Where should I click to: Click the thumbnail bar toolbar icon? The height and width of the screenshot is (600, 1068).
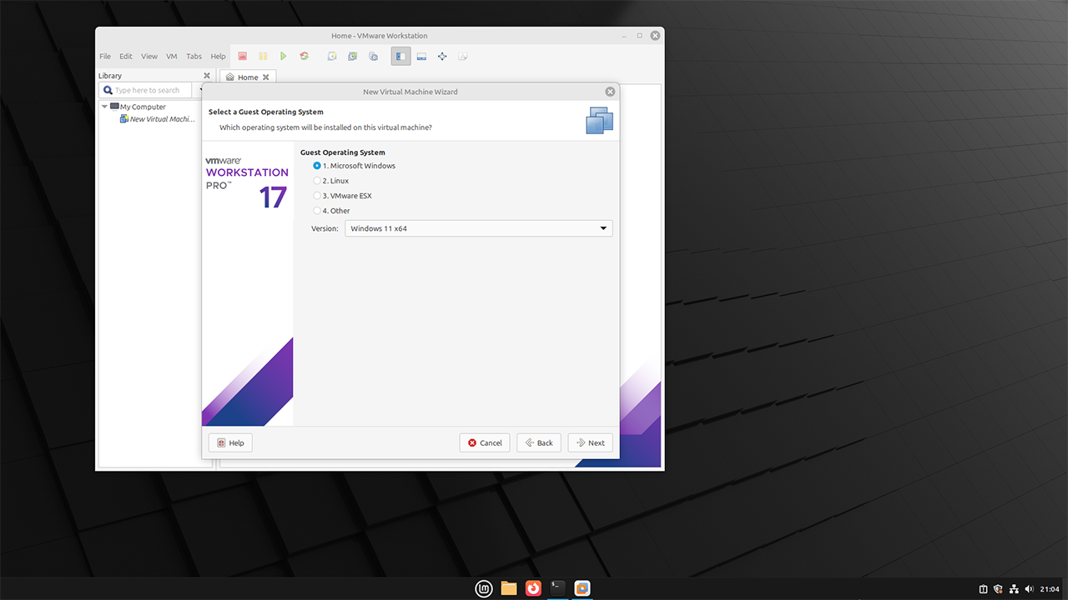tap(421, 56)
